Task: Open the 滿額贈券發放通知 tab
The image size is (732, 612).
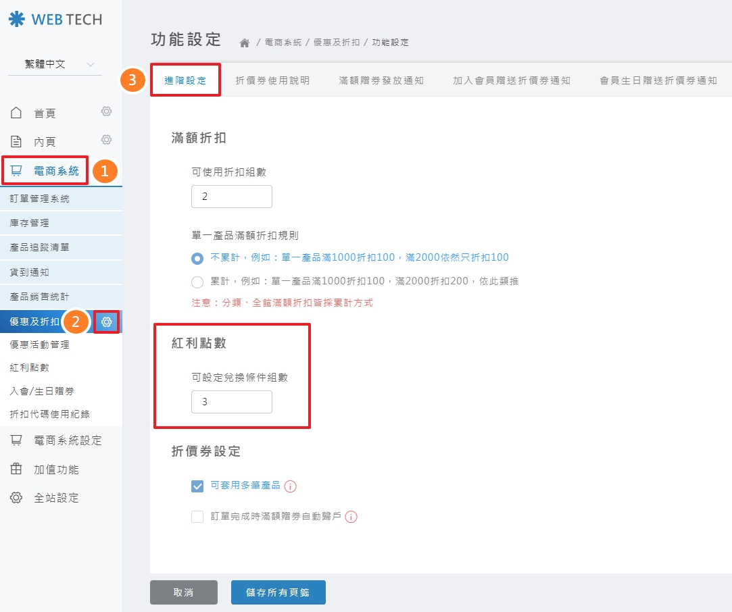Action: point(381,80)
